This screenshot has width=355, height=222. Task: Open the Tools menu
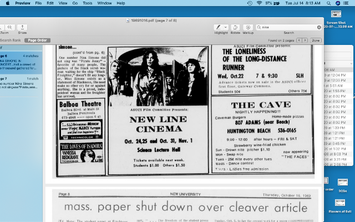pyautogui.click(x=88, y=3)
